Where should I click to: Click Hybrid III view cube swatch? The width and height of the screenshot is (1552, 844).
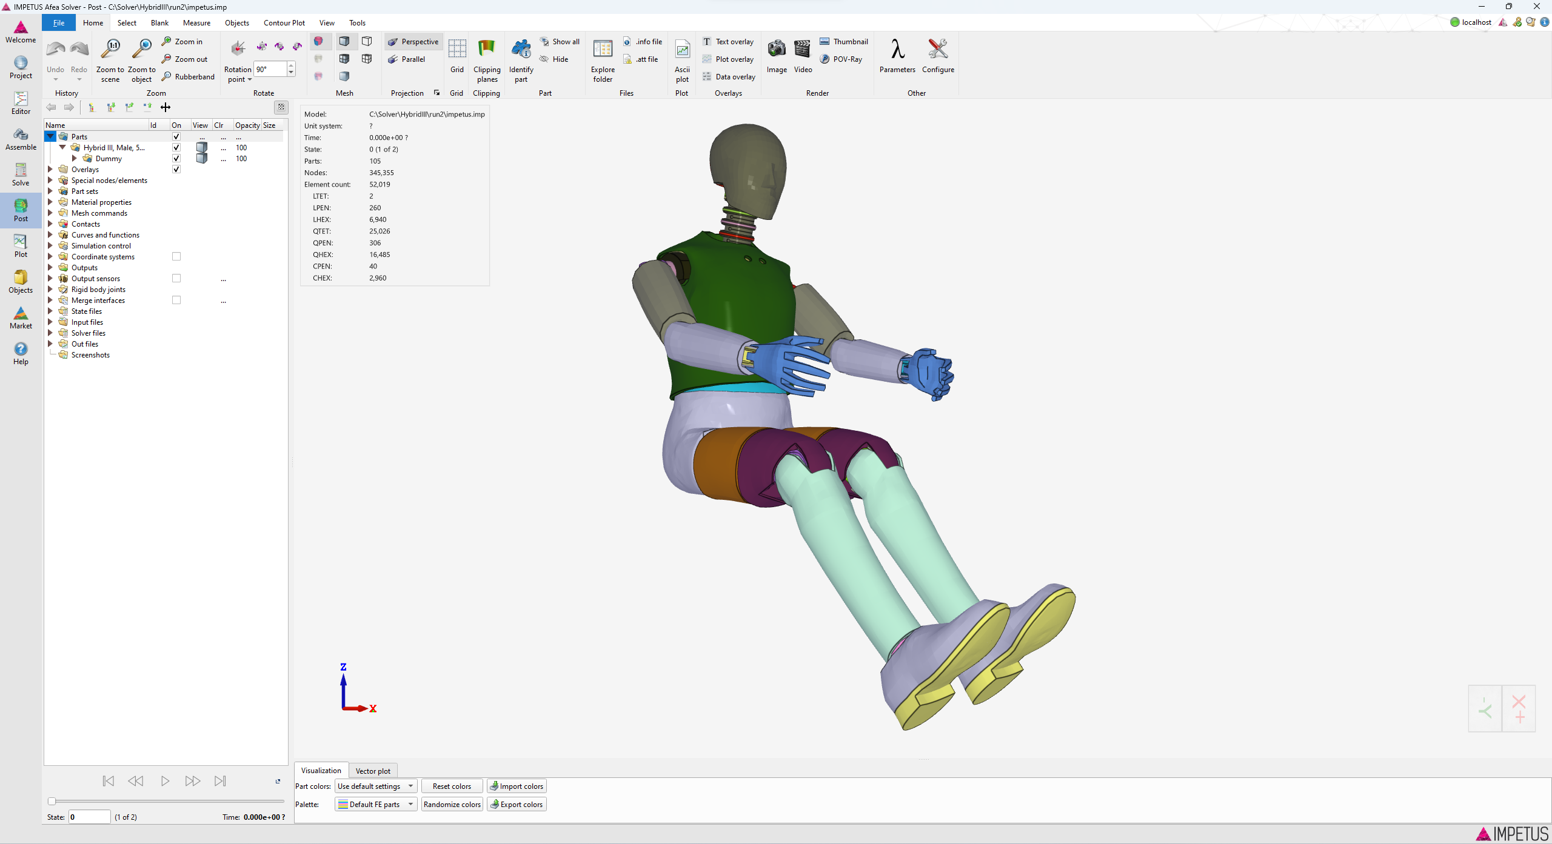click(x=202, y=147)
